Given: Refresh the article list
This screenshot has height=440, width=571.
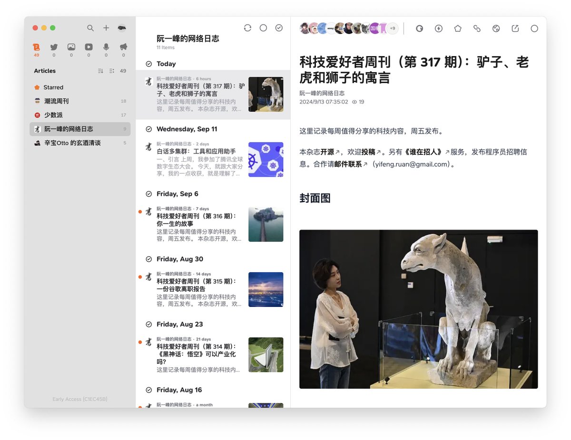Looking at the screenshot, I should [x=247, y=28].
